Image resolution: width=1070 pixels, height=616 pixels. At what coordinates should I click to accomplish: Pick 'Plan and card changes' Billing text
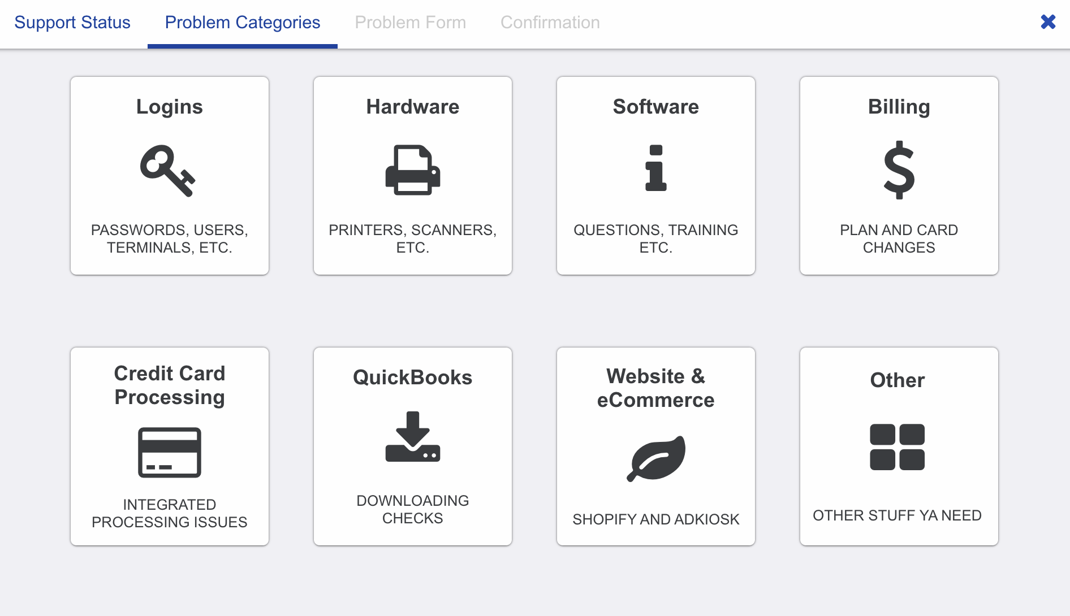[899, 238]
